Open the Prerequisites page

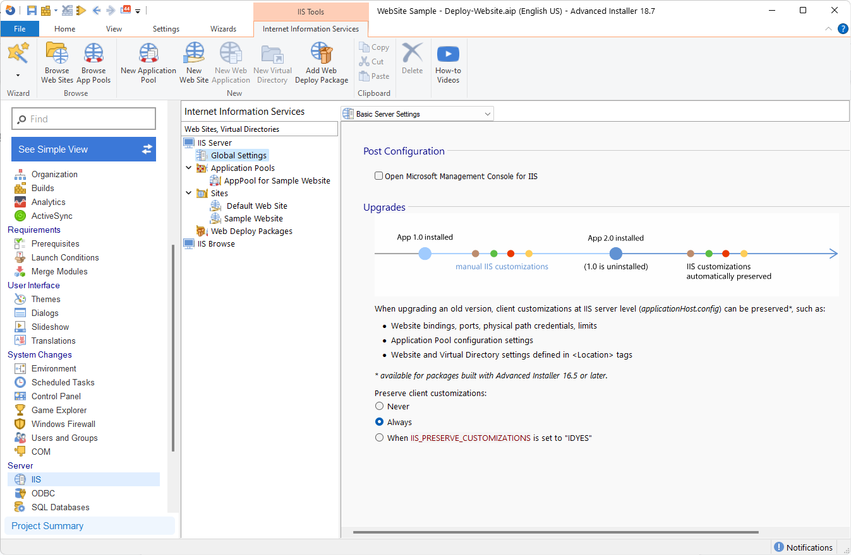click(56, 244)
